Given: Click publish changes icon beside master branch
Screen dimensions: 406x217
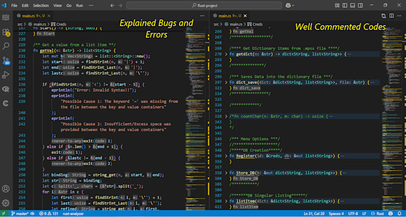Looking at the screenshot, I should point(32,214).
